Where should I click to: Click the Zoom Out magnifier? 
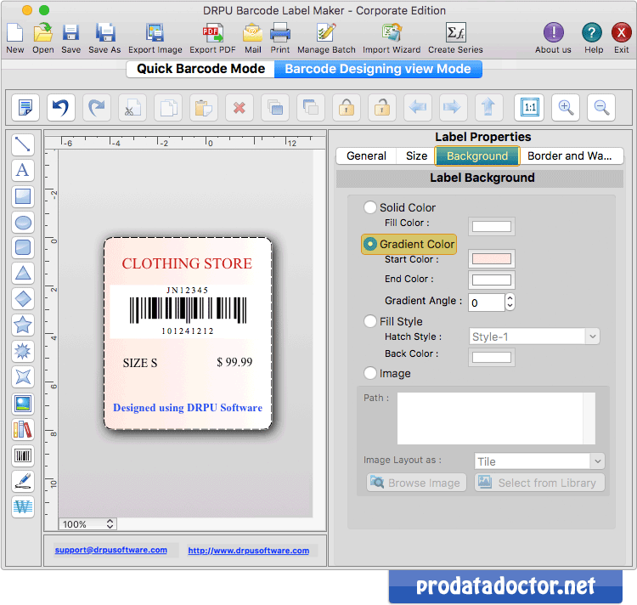(601, 108)
